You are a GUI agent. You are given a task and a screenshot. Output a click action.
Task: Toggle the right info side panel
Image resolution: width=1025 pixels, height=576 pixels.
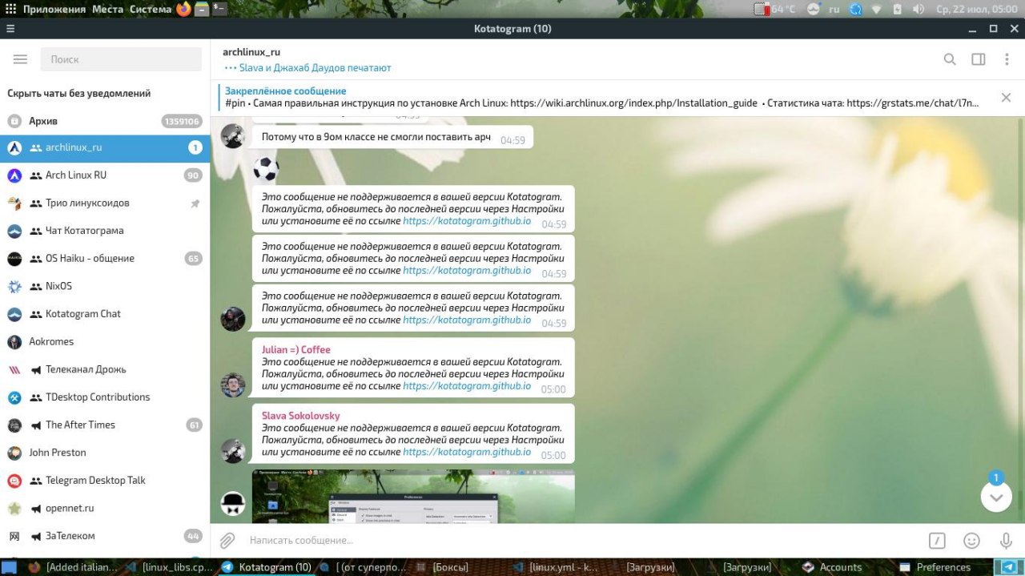click(978, 59)
